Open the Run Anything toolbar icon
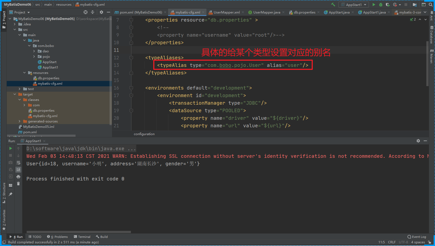The width and height of the screenshot is (435, 246). [x=424, y=5]
